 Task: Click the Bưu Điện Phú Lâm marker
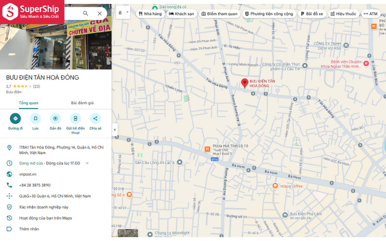pos(285,215)
